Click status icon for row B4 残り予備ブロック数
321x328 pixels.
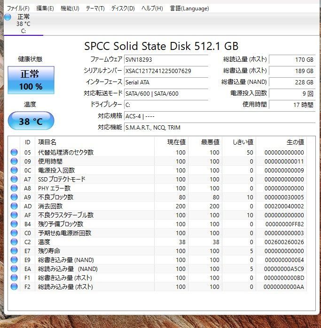click(x=14, y=224)
